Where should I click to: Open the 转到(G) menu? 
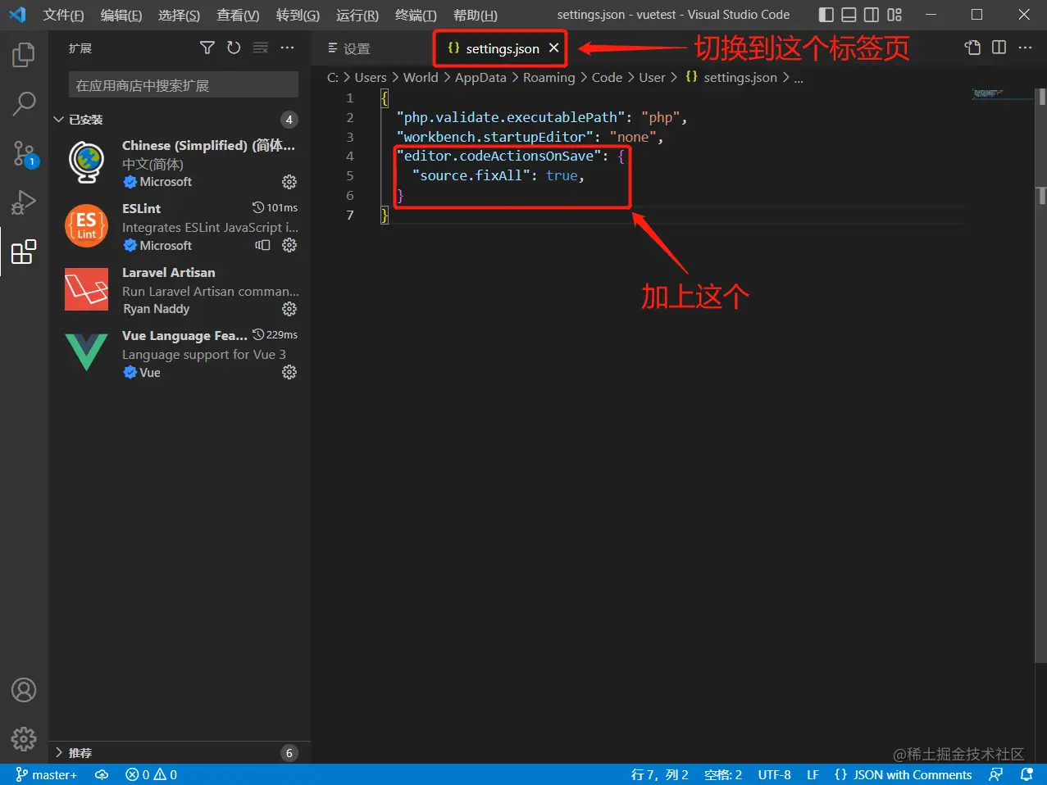pyautogui.click(x=298, y=15)
